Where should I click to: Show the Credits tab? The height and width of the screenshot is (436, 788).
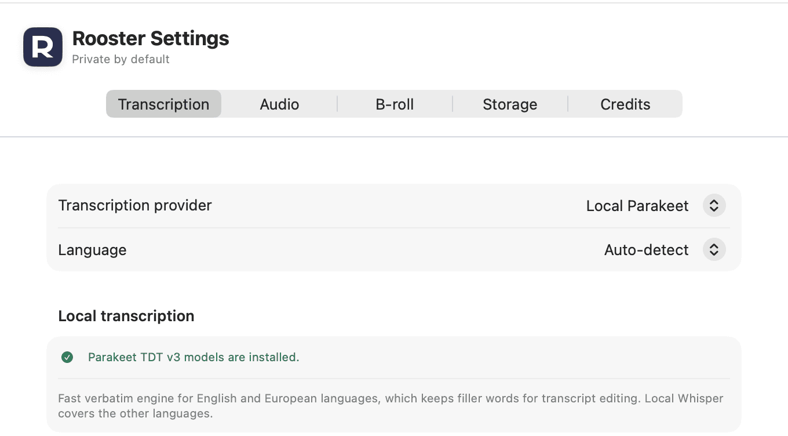[x=625, y=104]
